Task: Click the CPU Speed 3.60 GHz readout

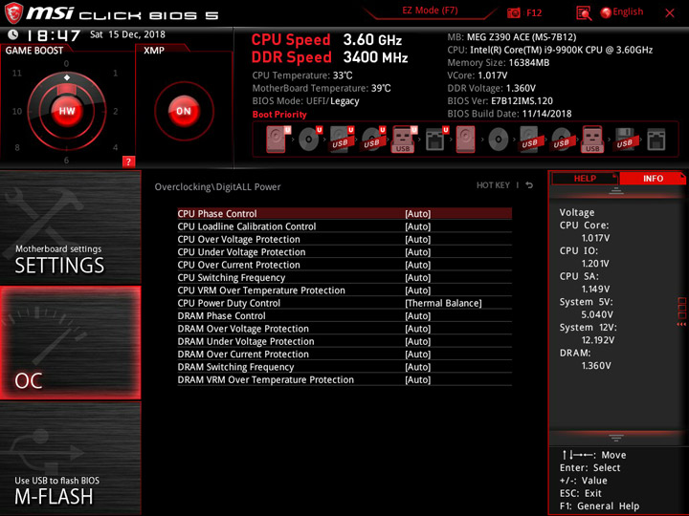Action: [326, 40]
